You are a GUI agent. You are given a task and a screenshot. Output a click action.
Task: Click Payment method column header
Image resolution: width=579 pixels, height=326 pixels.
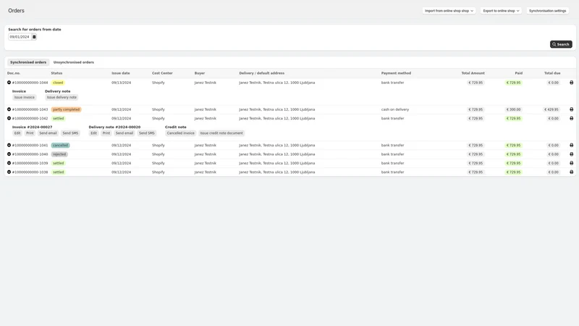396,73
